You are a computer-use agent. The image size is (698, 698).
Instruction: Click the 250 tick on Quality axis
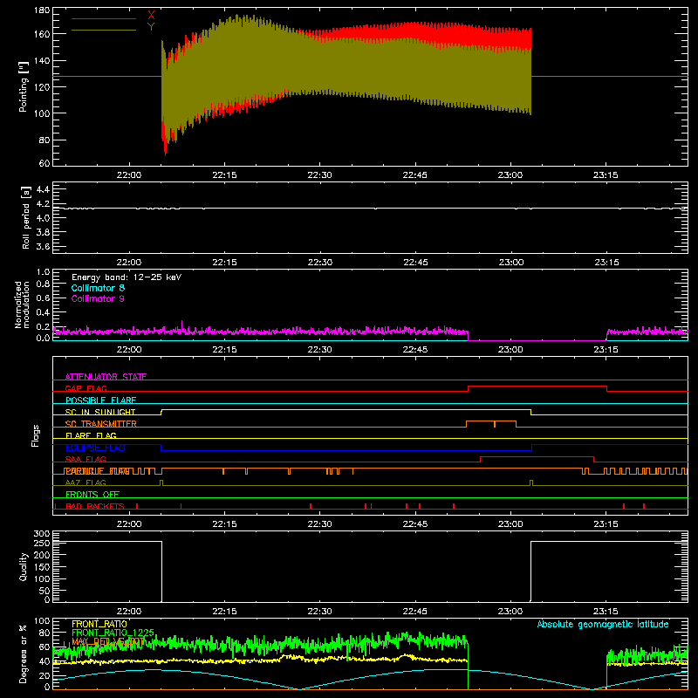click(42, 544)
